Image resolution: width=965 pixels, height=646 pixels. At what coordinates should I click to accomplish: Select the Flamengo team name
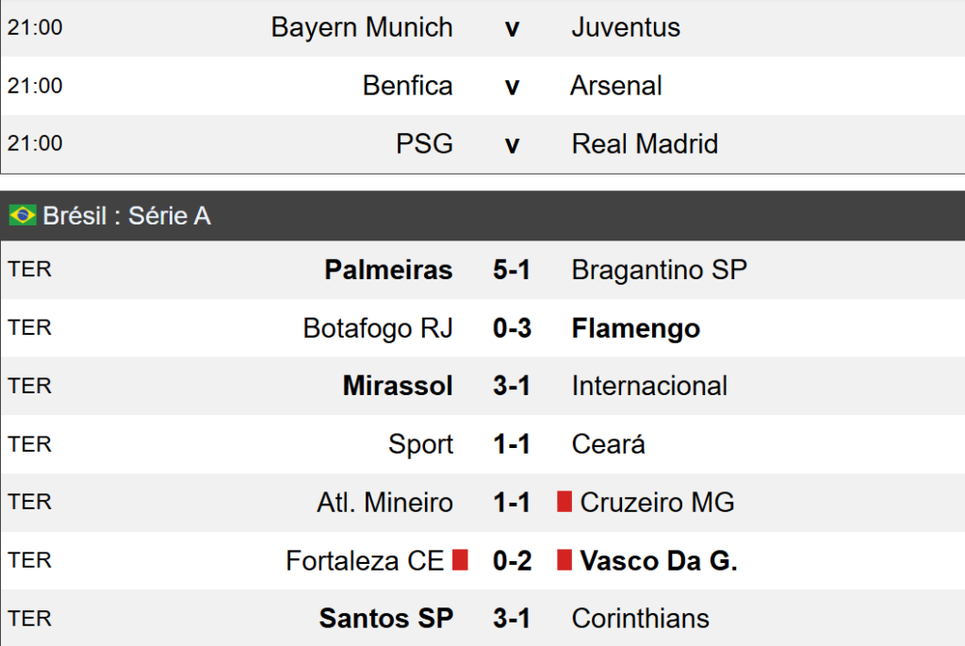click(x=635, y=328)
